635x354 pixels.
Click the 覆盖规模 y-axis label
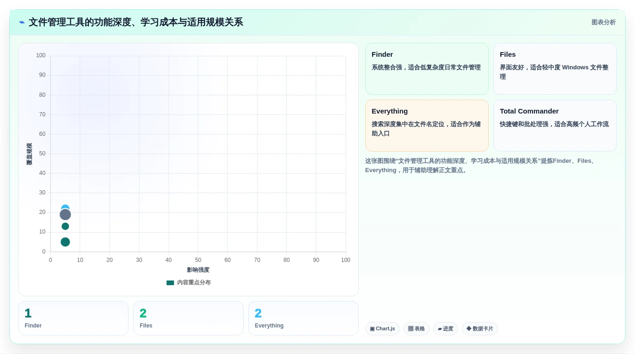29,154
